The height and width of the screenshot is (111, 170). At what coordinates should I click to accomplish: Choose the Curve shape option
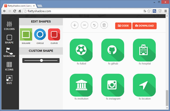(54, 35)
